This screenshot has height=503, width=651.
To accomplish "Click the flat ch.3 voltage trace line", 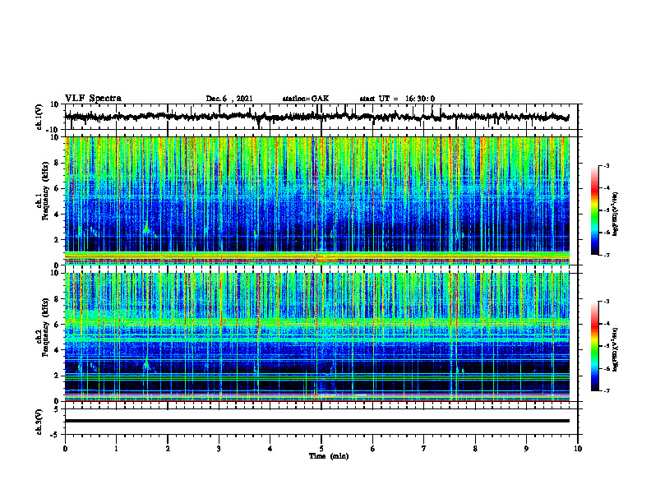I will pos(317,421).
